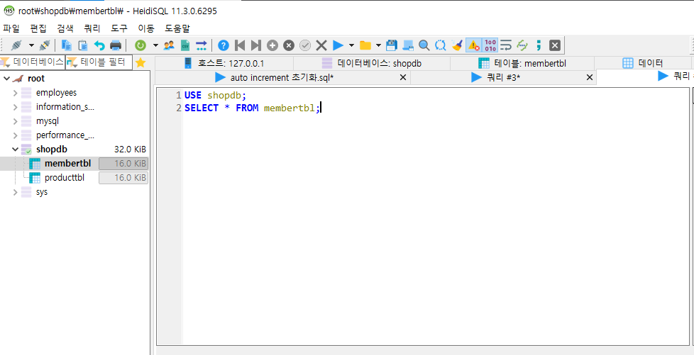Expand the performance_... database node
This screenshot has width=694, height=355.
pos(16,135)
